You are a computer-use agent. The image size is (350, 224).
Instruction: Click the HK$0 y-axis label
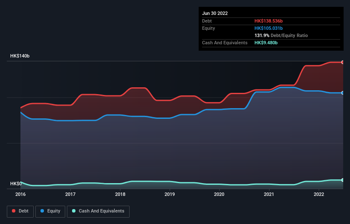click(x=16, y=184)
